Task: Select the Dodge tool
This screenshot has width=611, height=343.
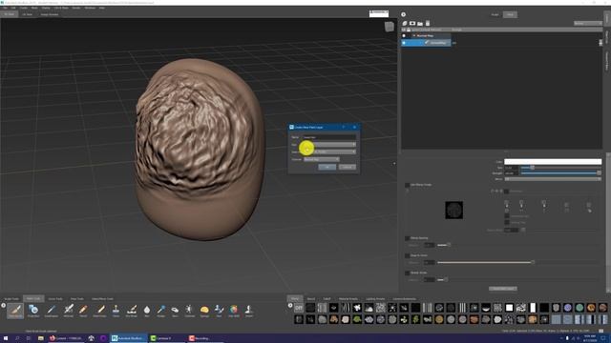Action: click(161, 311)
